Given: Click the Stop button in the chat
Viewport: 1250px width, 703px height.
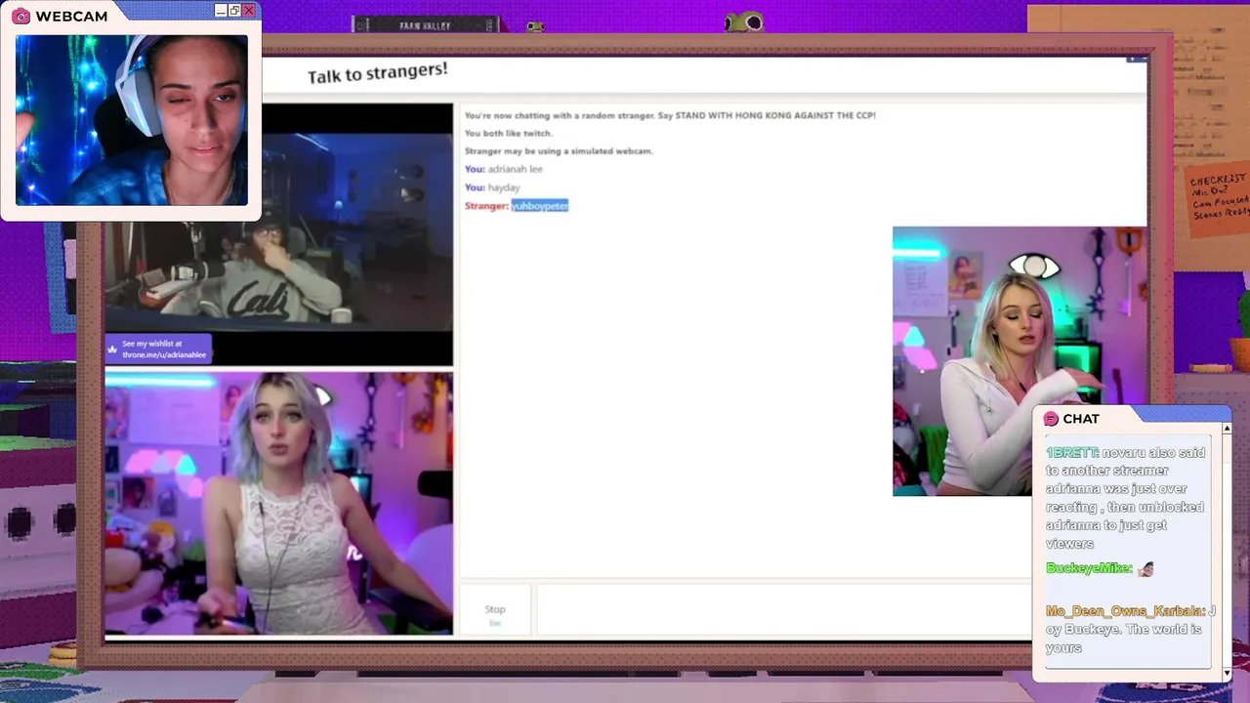Looking at the screenshot, I should [495, 609].
